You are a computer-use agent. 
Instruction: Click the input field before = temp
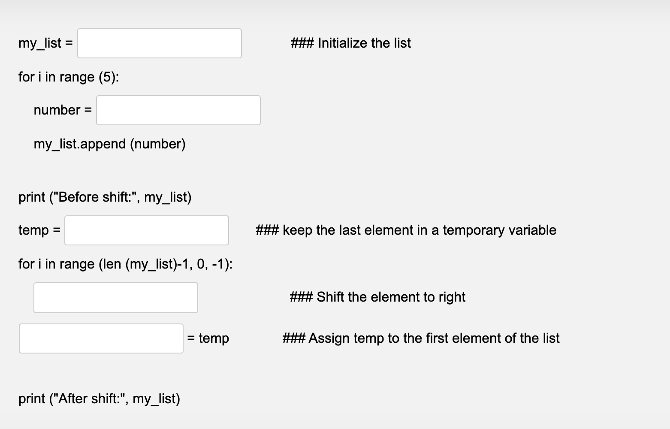point(101,338)
